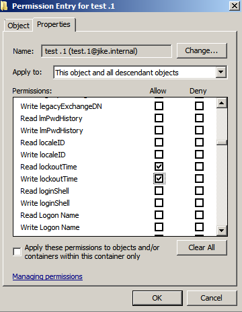Click the Read loginShell label
242x312 pixels.
[x=44, y=191]
